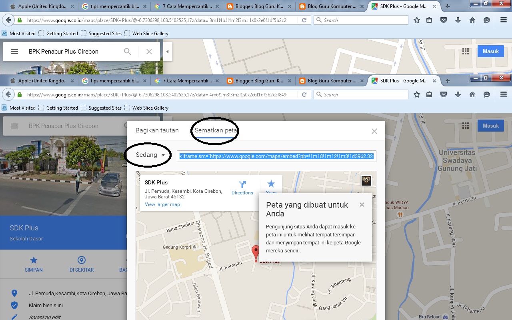Viewport: 512px width, 320px height.
Task: Clear the upper Maps search with X
Action: [x=149, y=52]
